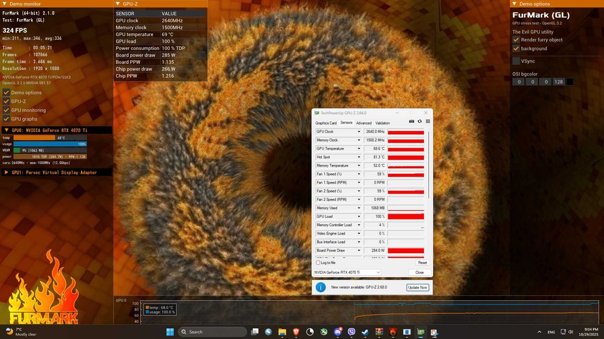Screen dimensions: 604x339
Task: Open the Xbox app in the taskbar
Action: [324, 332]
